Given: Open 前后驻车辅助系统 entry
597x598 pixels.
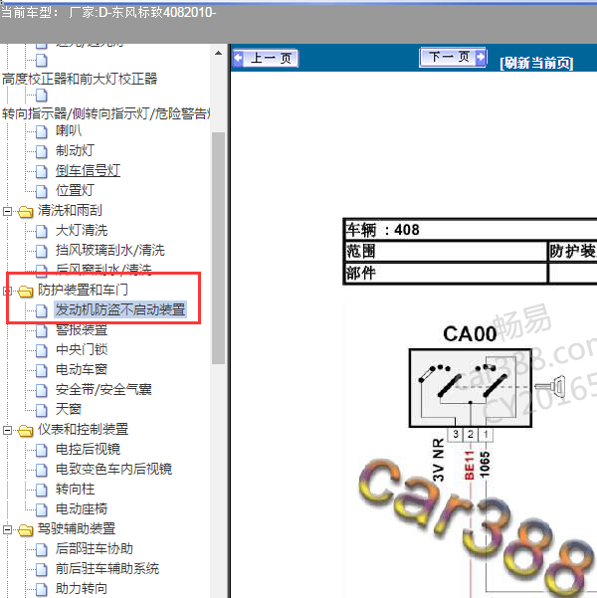Looking at the screenshot, I should click(107, 568).
